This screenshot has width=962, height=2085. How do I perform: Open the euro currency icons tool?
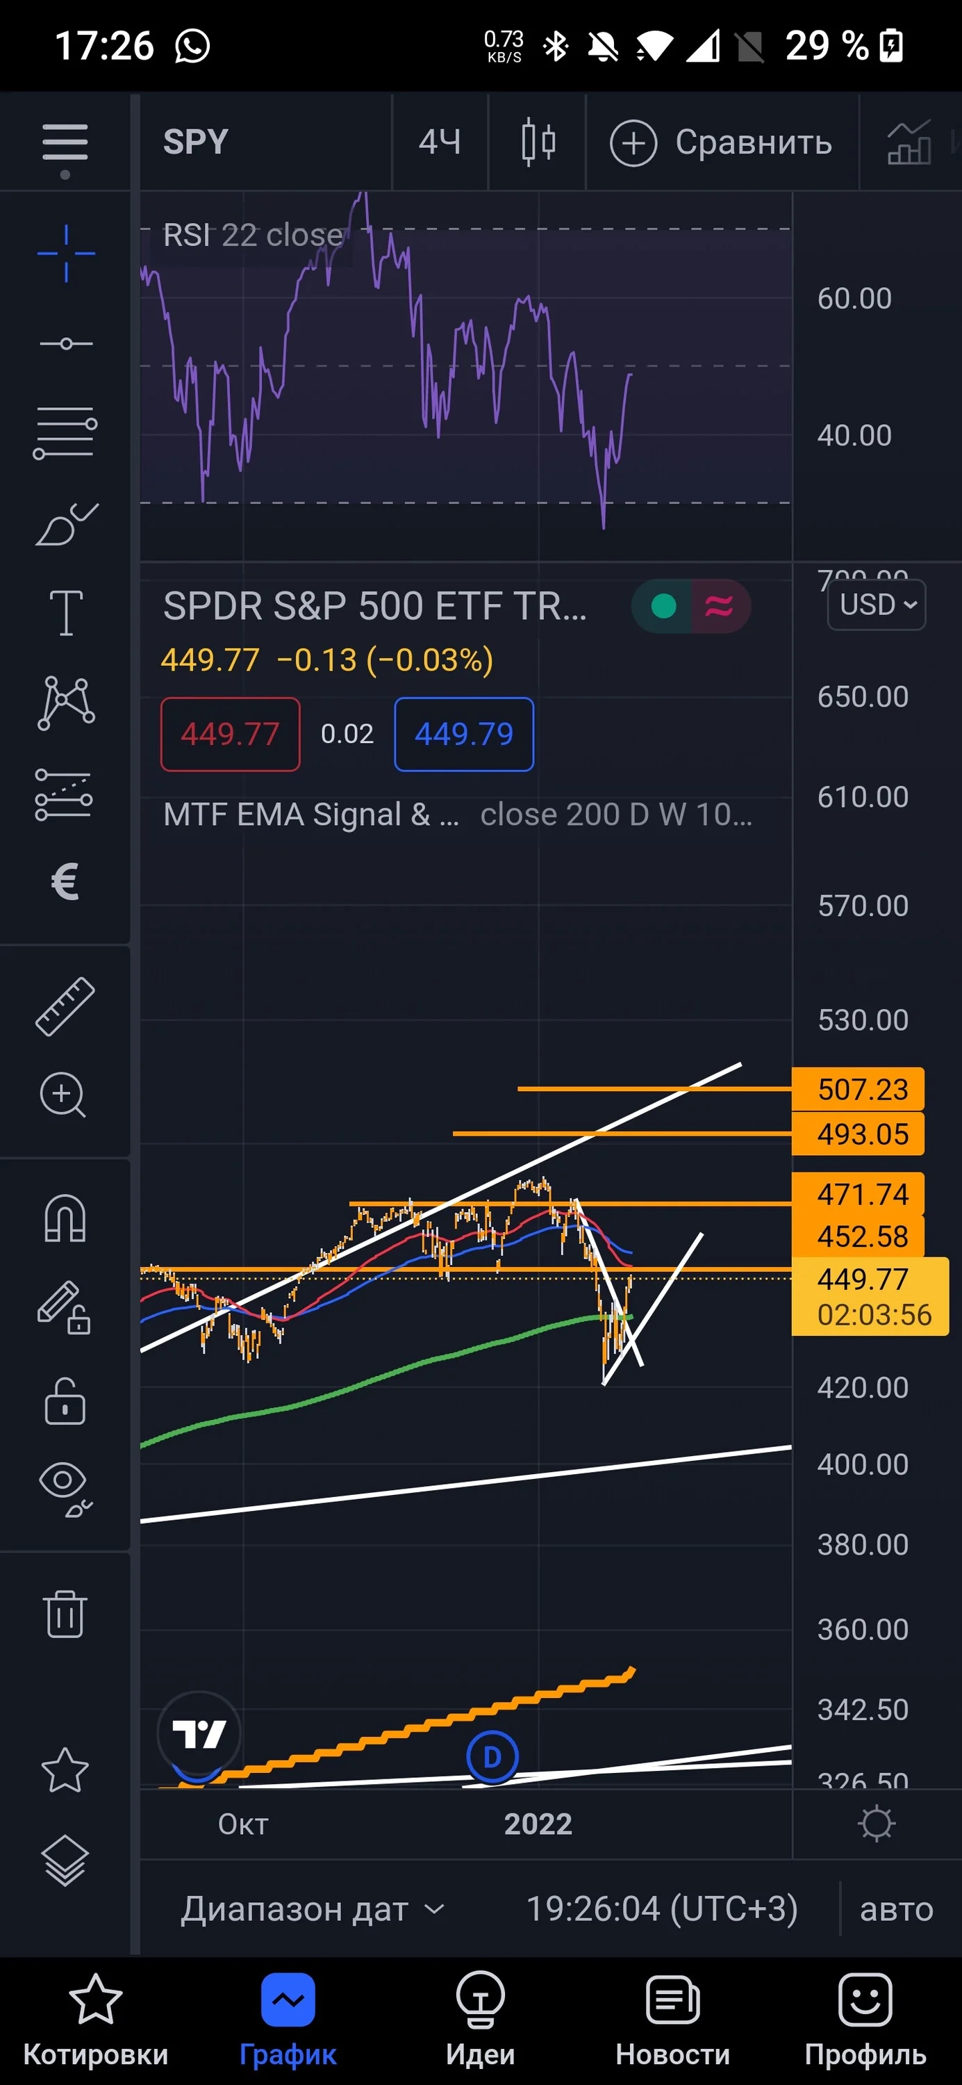65,881
